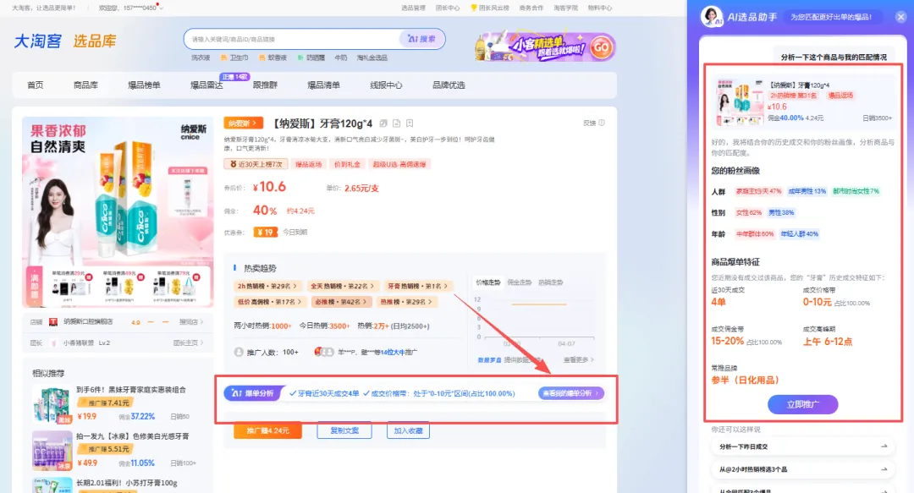Open the 热推榜 第29名 ranking
Image resolution: width=914 pixels, height=493 pixels.
click(405, 302)
